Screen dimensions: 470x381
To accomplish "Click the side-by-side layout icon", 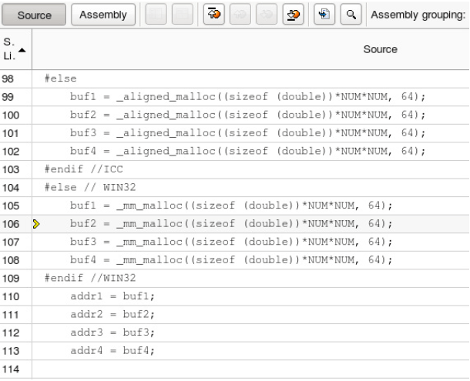I will coord(156,14).
